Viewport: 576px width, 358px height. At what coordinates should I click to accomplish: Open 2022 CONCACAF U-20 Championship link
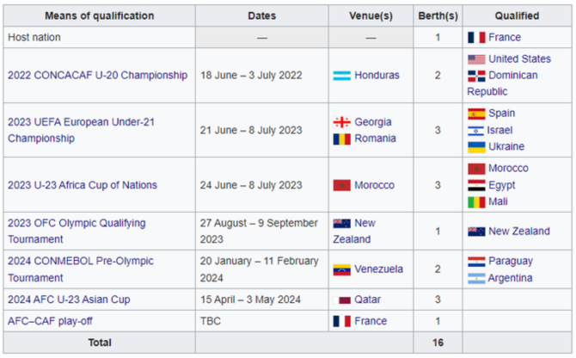pyautogui.click(x=98, y=76)
